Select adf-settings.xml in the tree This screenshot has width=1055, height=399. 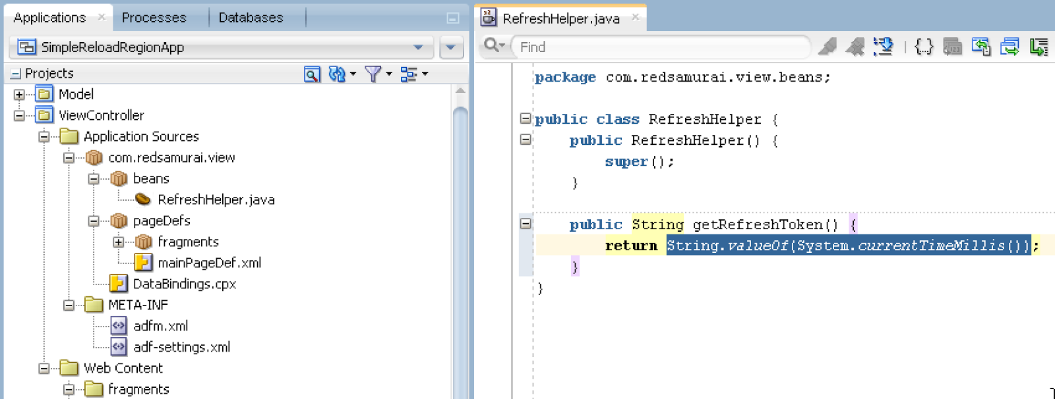pos(182,347)
